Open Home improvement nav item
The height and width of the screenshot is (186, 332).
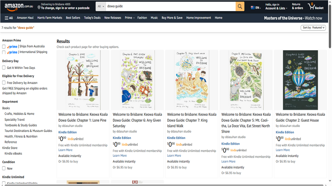199,18
